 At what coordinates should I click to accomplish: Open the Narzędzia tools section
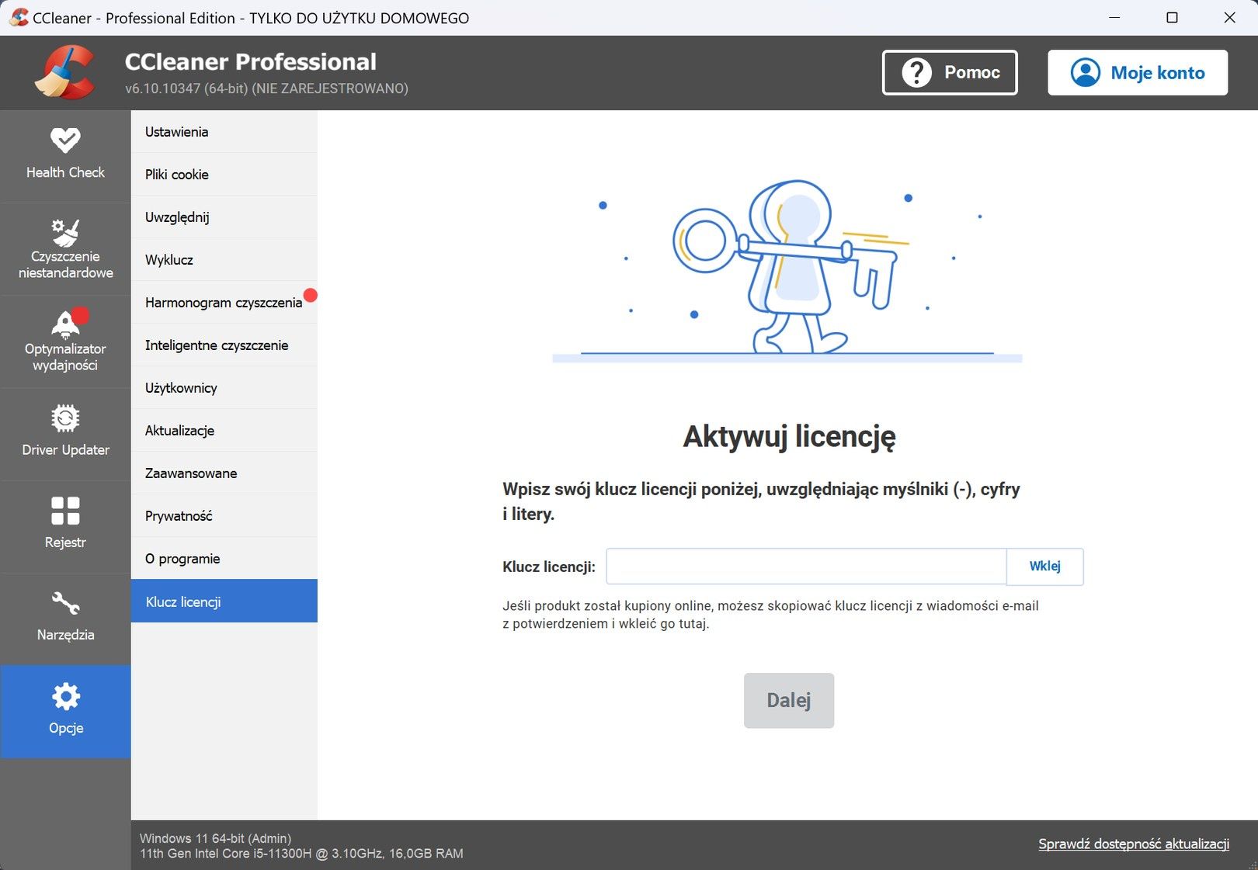pyautogui.click(x=65, y=619)
